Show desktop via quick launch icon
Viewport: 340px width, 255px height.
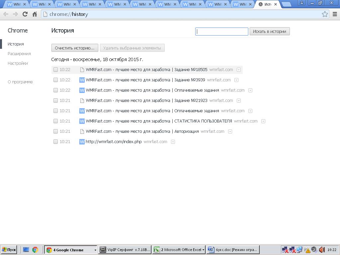pos(26,250)
